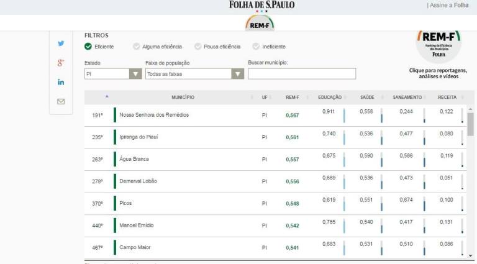Share on LinkedIn icon
This screenshot has height=264, width=477.
coord(61,82)
